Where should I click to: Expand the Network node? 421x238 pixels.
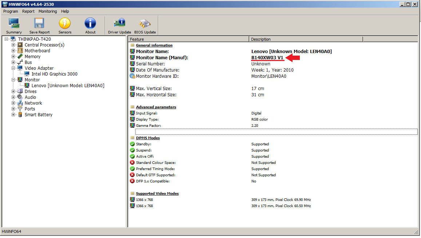13,103
